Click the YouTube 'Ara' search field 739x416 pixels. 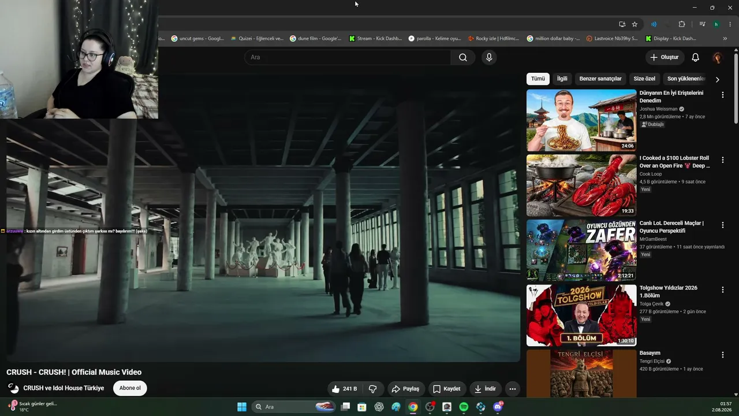[x=348, y=57]
